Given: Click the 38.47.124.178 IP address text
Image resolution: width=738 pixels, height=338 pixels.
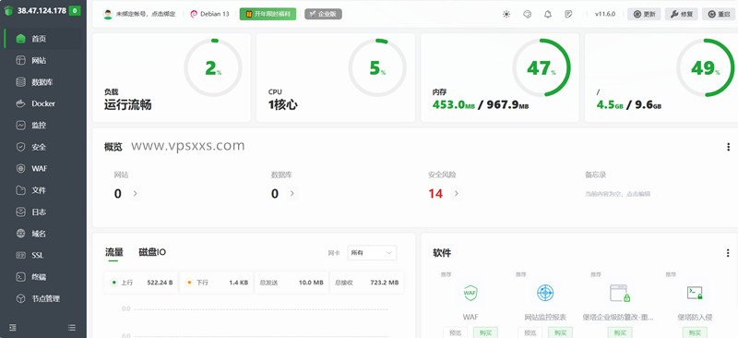Looking at the screenshot, I should (x=42, y=11).
